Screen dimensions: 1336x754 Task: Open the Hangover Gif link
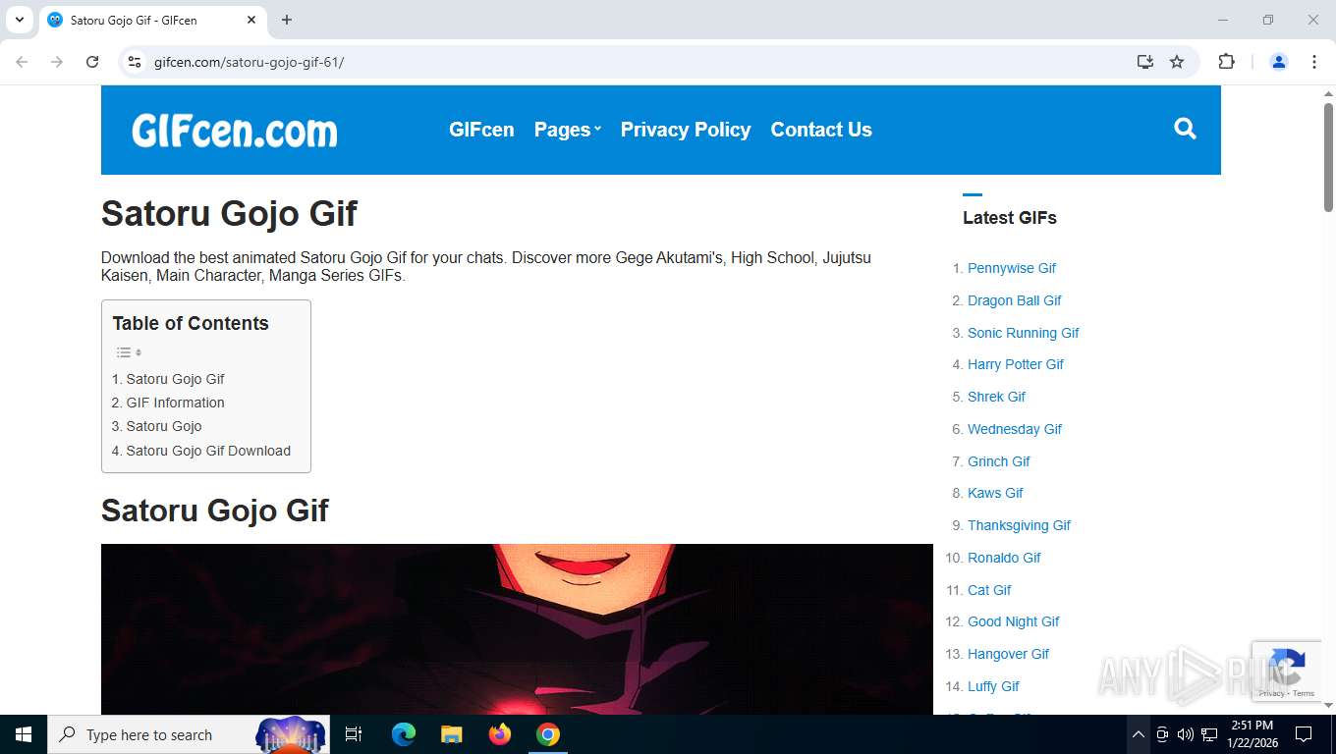click(1008, 654)
